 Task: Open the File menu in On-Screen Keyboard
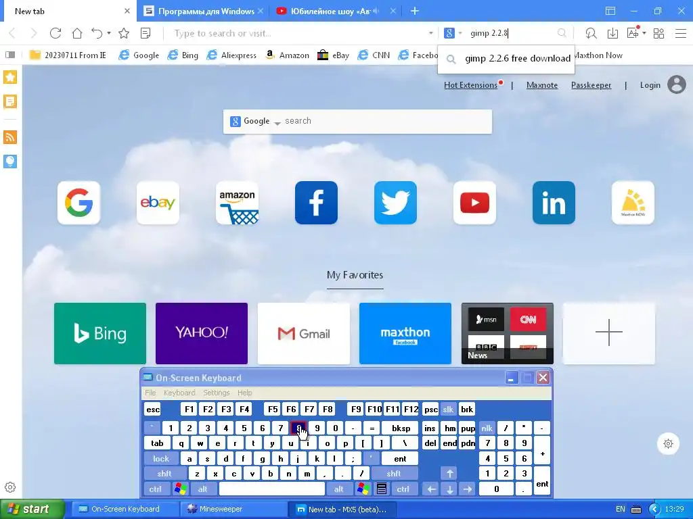point(150,393)
